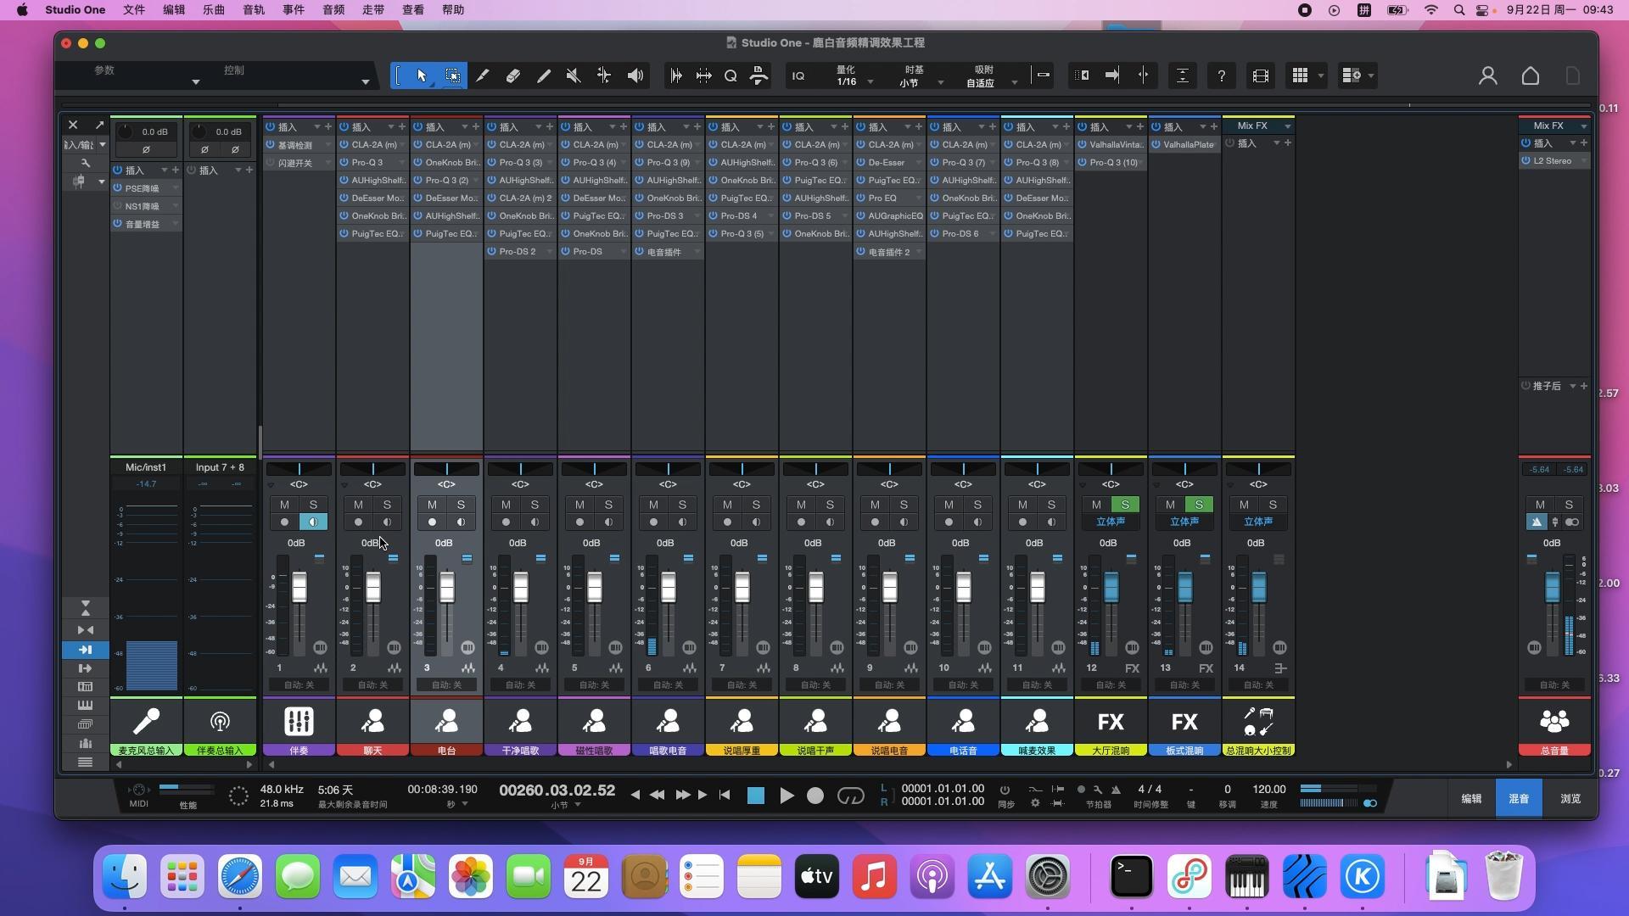Disable solo on 大厅混响 channel
The height and width of the screenshot is (916, 1629).
pos(1125,505)
